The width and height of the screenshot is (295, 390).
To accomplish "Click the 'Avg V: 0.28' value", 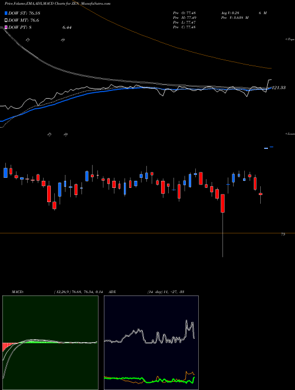I will (x=230, y=13).
